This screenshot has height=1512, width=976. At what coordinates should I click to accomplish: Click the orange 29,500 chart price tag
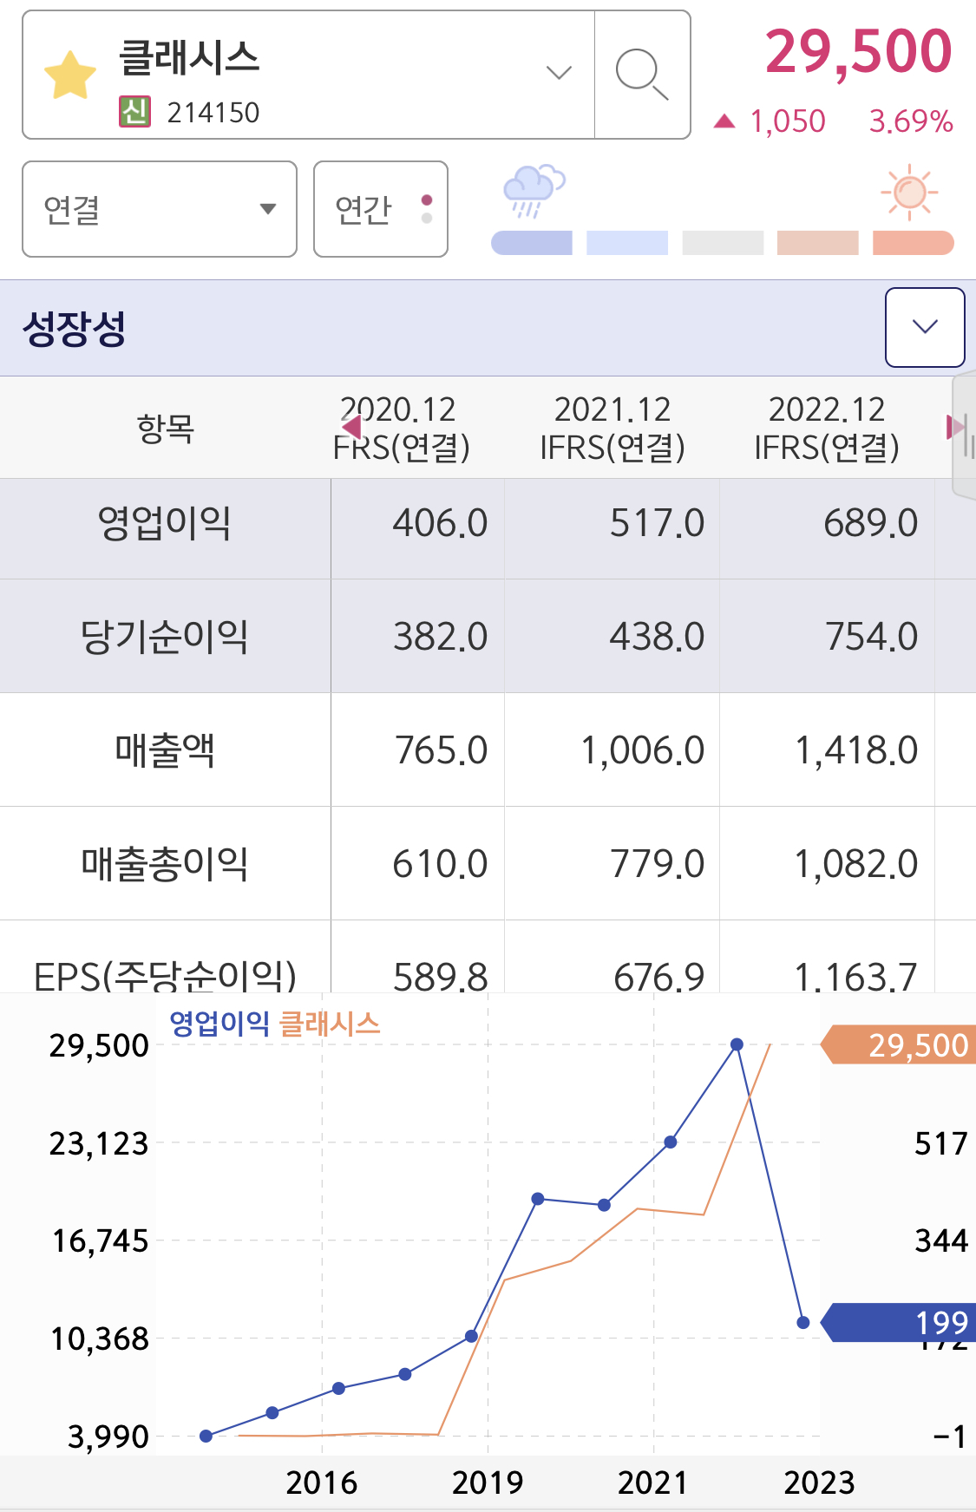click(x=899, y=1044)
